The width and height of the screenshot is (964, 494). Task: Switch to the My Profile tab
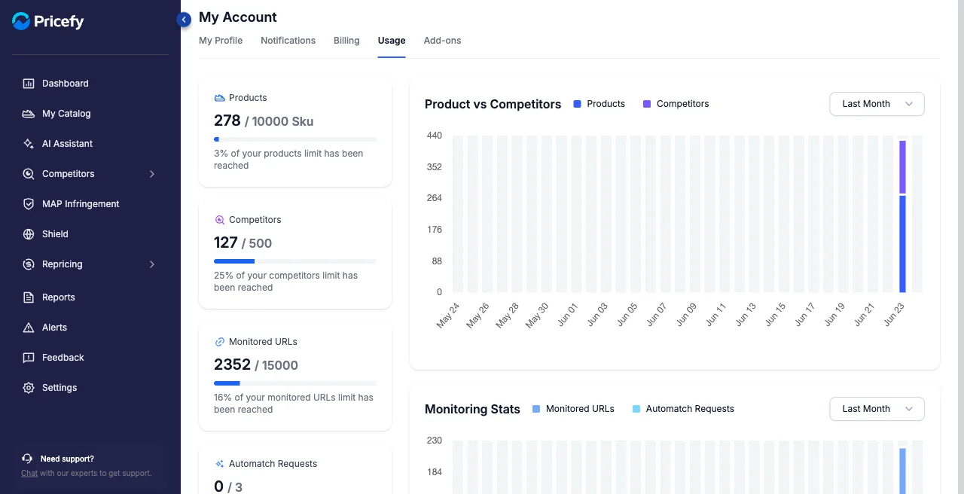coord(221,41)
